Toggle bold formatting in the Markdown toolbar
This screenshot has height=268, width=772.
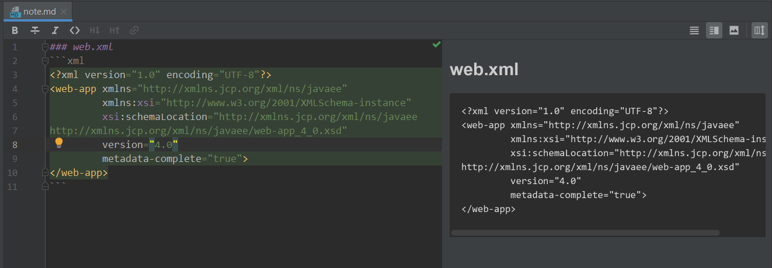[x=15, y=30]
